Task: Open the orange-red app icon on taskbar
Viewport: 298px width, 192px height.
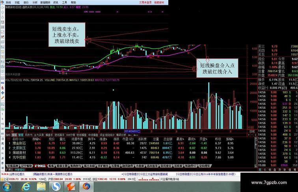Action: click(71, 186)
